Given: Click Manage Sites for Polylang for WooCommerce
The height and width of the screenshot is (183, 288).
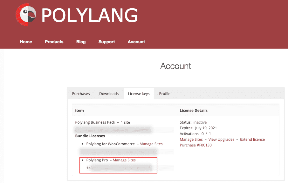Looking at the screenshot, I should pyautogui.click(x=151, y=144).
